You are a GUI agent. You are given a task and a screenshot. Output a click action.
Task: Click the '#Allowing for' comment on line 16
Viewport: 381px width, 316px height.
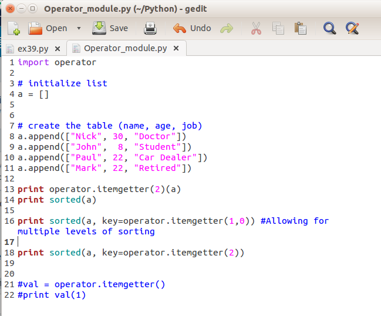click(x=295, y=221)
